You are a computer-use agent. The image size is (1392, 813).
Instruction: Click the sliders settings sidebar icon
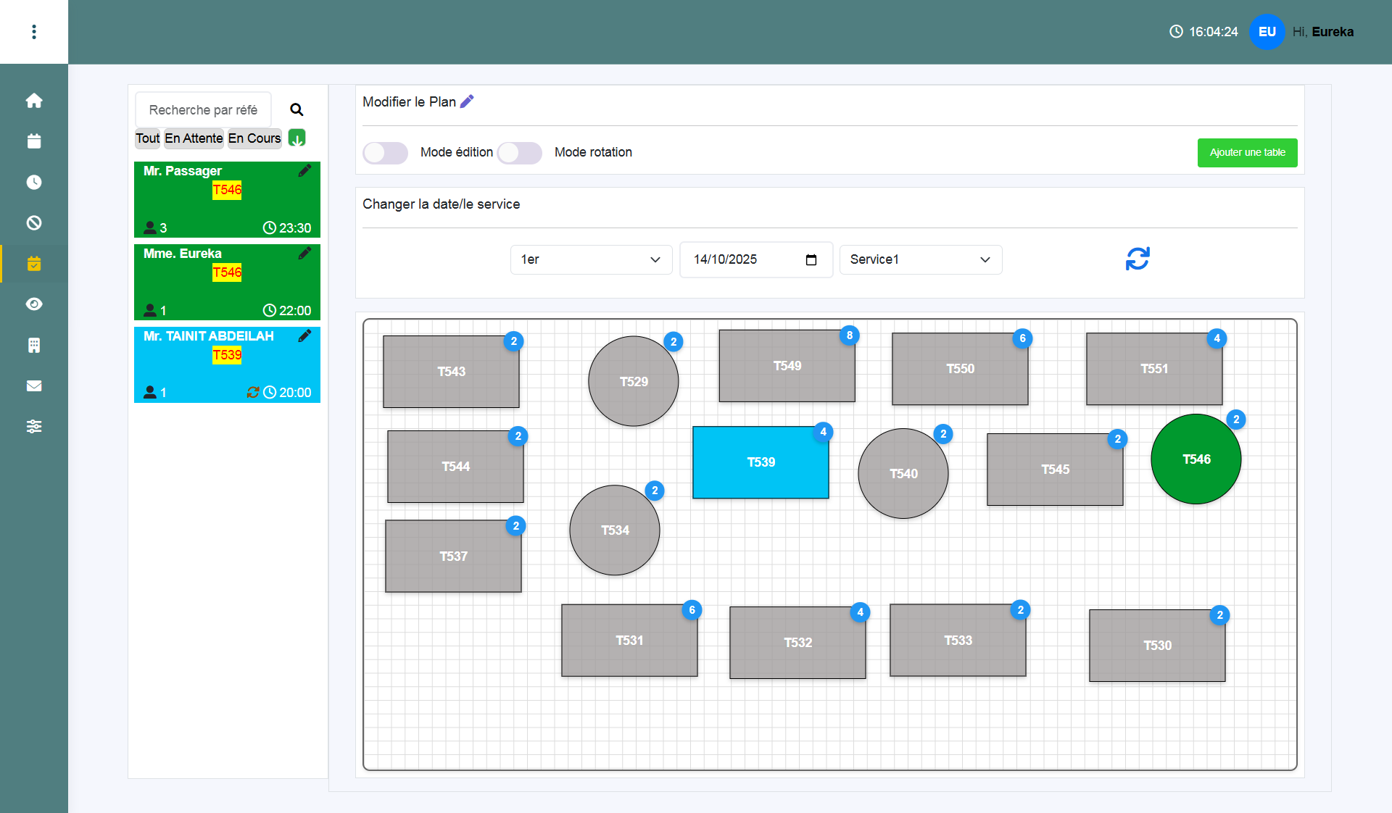pos(34,426)
